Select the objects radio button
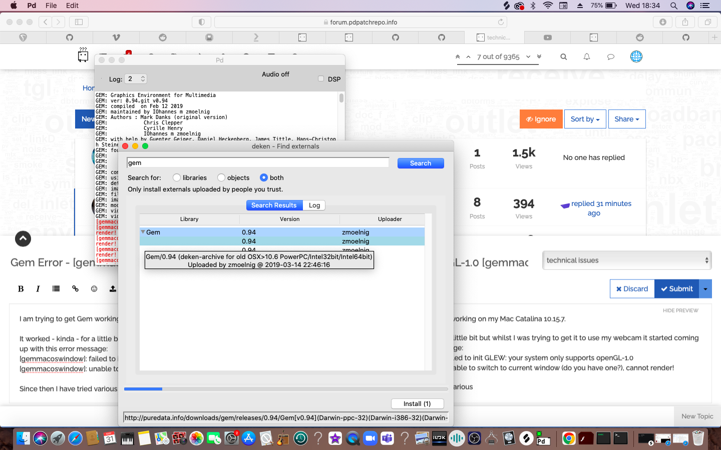This screenshot has height=450, width=721. [x=221, y=177]
